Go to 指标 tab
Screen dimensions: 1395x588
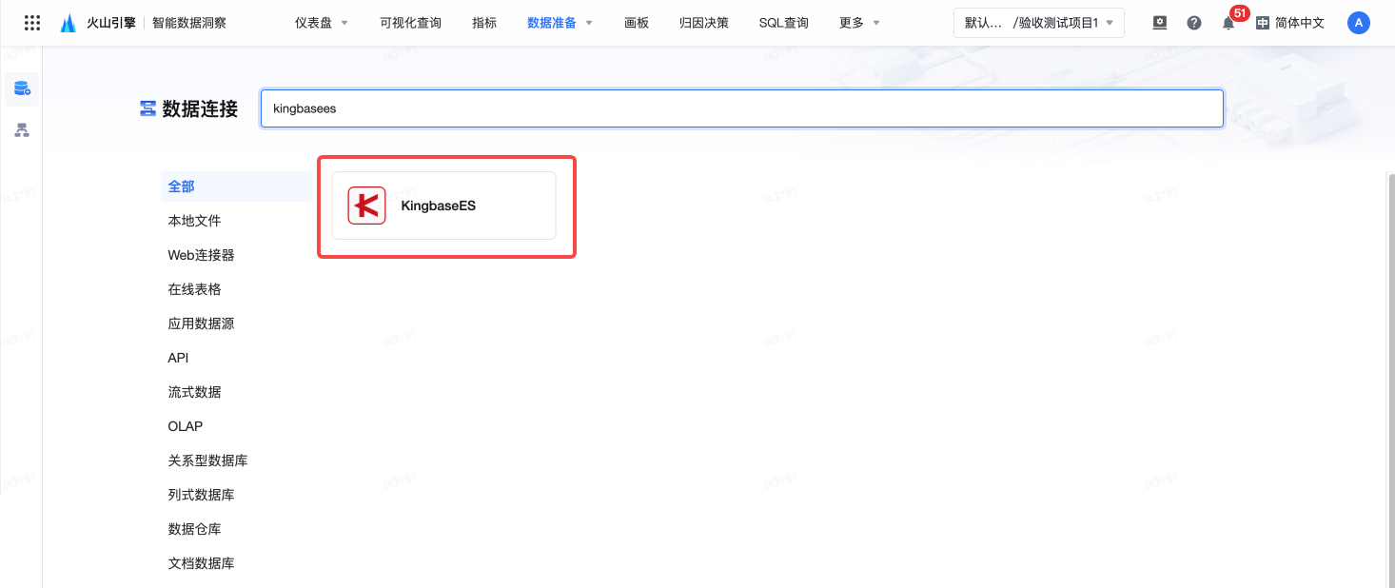pos(484,23)
